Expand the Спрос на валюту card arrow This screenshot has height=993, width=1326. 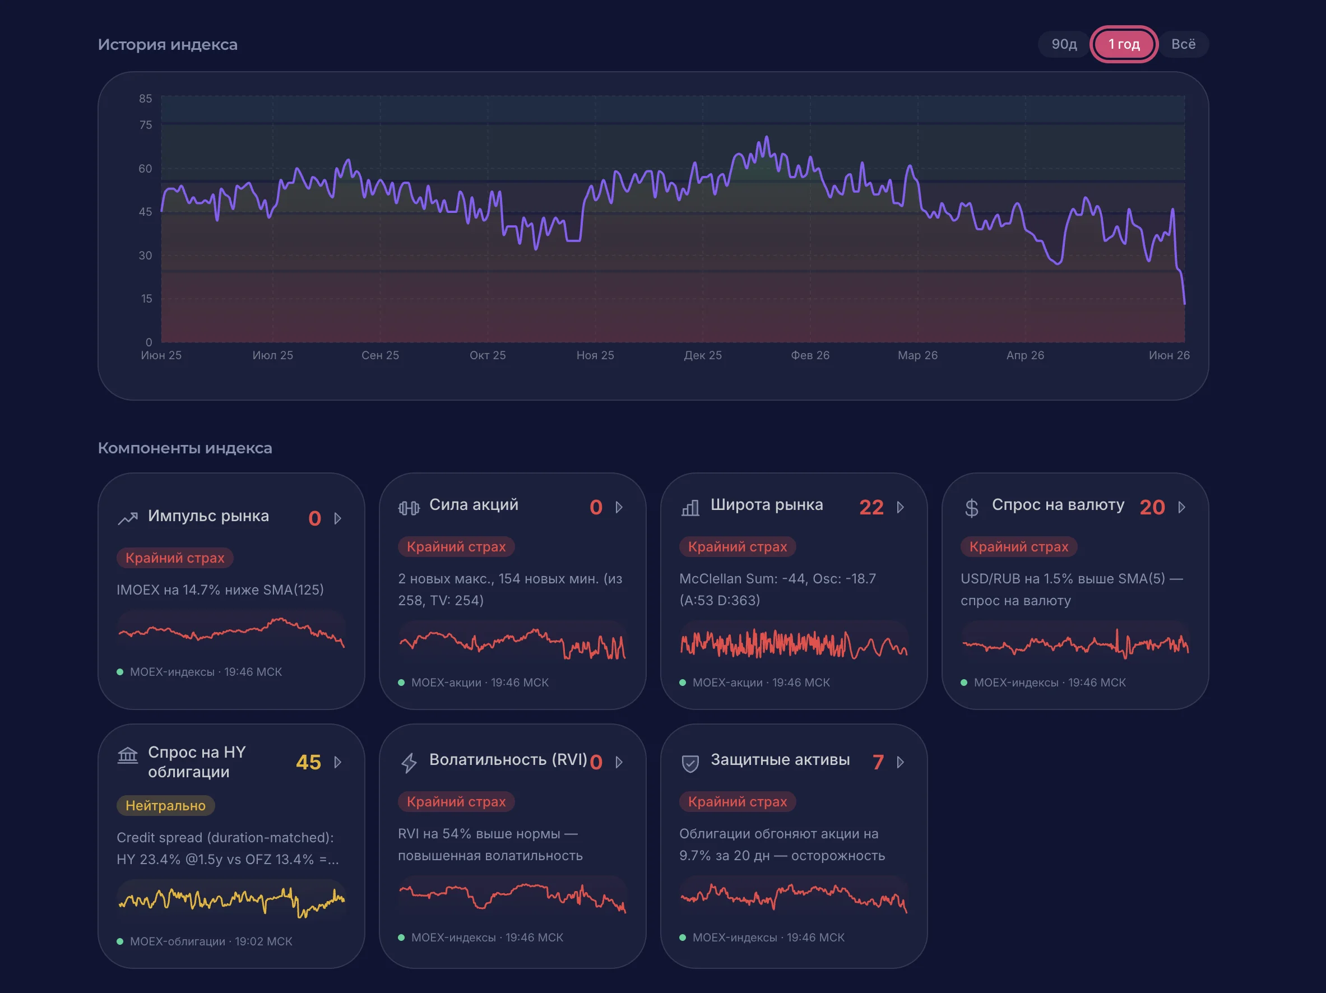click(1181, 507)
